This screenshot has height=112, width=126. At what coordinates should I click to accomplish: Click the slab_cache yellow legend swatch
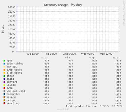pos(4,73)
